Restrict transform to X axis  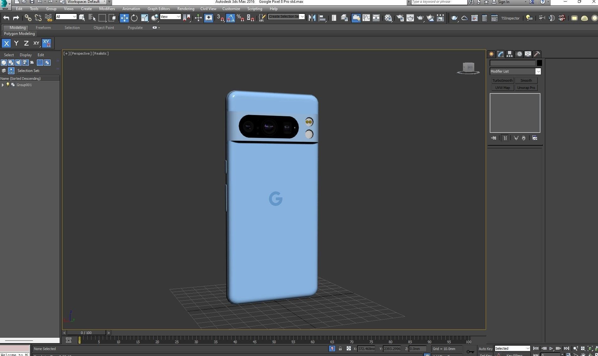pyautogui.click(x=6, y=43)
